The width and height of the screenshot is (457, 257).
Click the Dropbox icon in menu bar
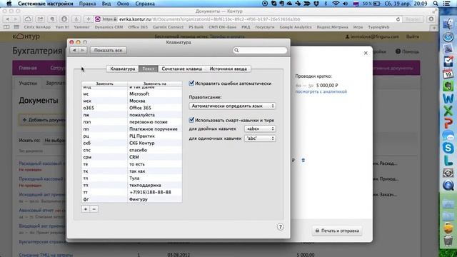(316, 4)
